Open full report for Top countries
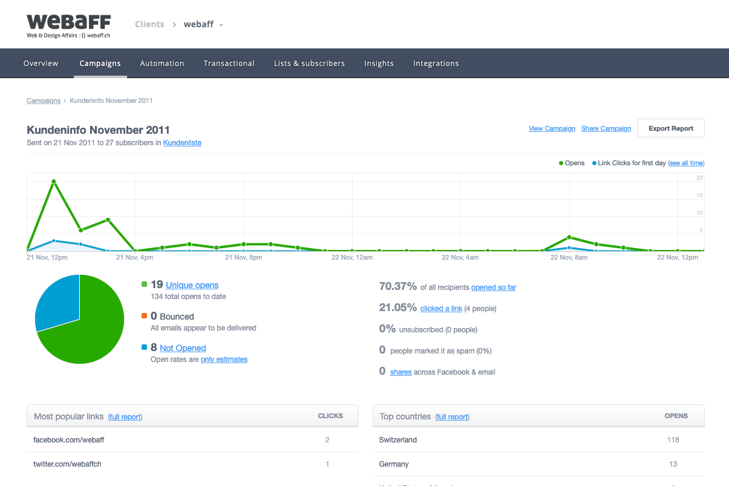 coord(453,417)
